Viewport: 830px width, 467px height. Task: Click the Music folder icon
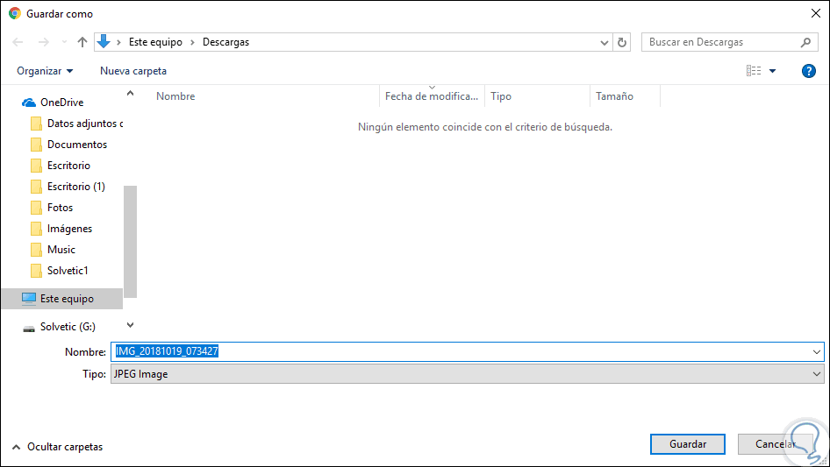coord(36,250)
